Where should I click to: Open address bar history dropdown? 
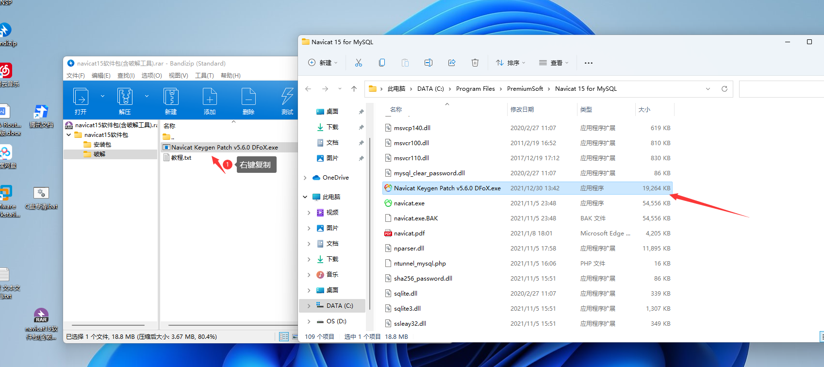click(x=708, y=89)
